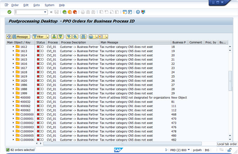Click the Status column header
The height and width of the screenshot is (154, 238).
coord(41,42)
